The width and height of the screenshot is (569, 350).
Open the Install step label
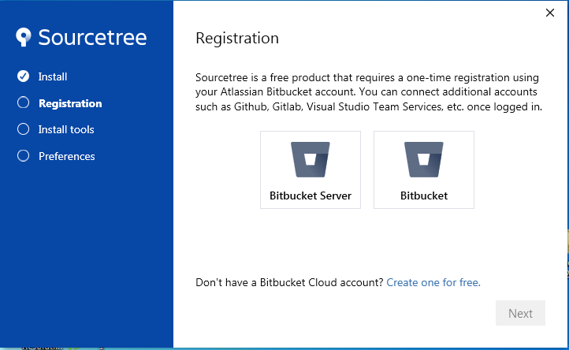[53, 76]
